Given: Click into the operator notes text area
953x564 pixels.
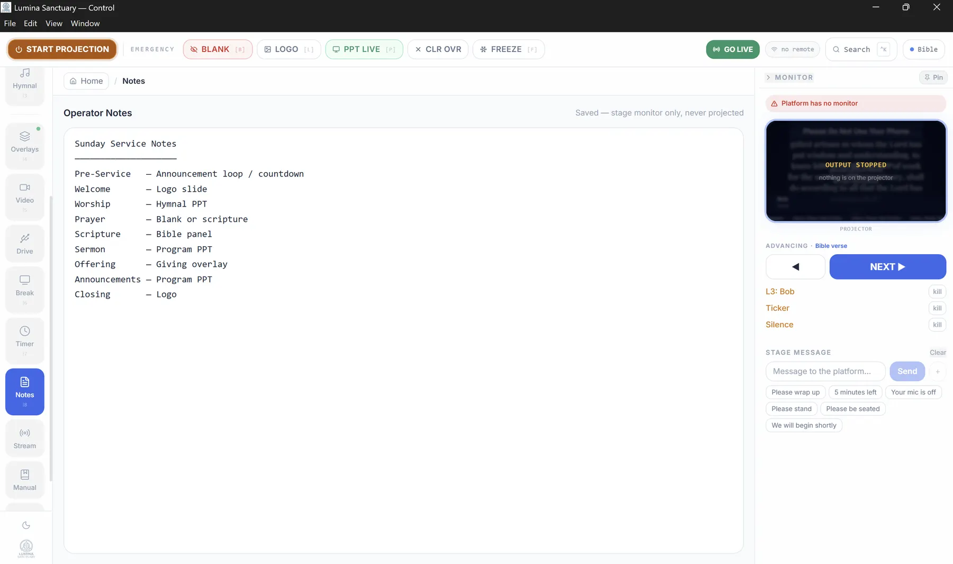Looking at the screenshot, I should (403, 341).
